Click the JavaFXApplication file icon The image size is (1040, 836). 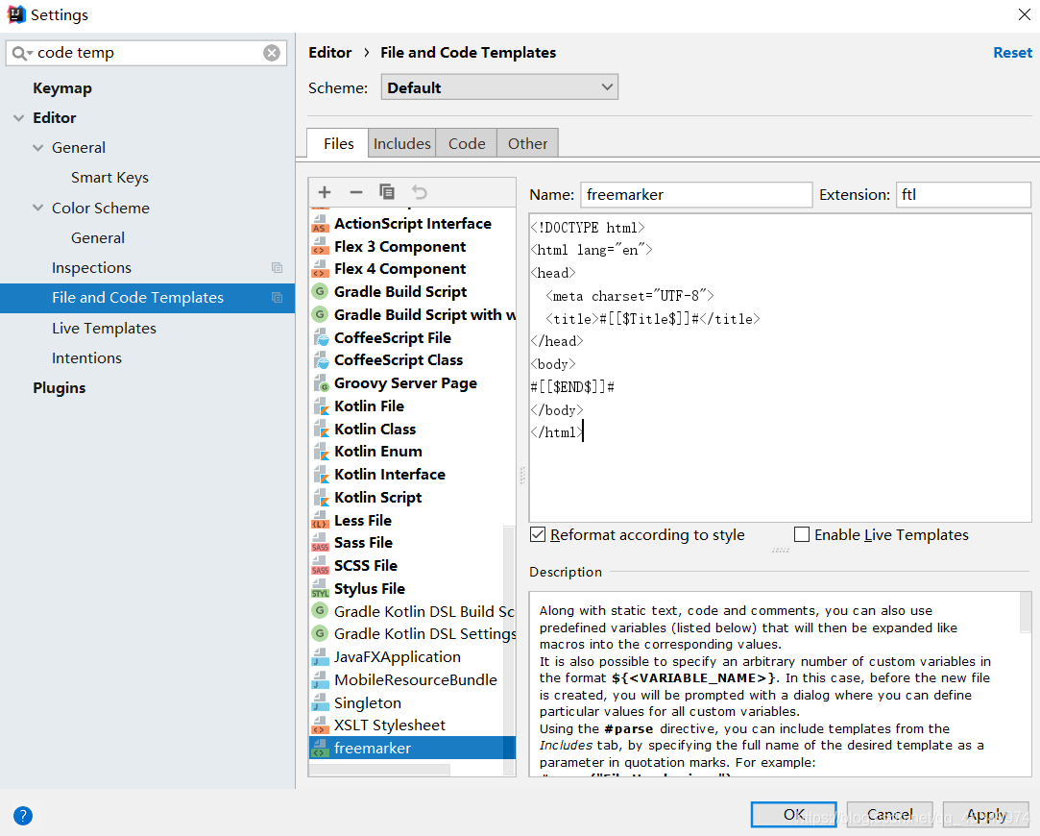(x=321, y=657)
